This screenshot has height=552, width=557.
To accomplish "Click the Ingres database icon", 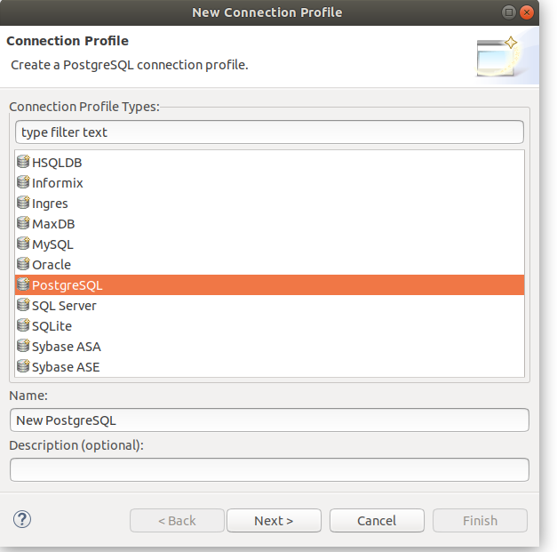I will click(x=23, y=203).
